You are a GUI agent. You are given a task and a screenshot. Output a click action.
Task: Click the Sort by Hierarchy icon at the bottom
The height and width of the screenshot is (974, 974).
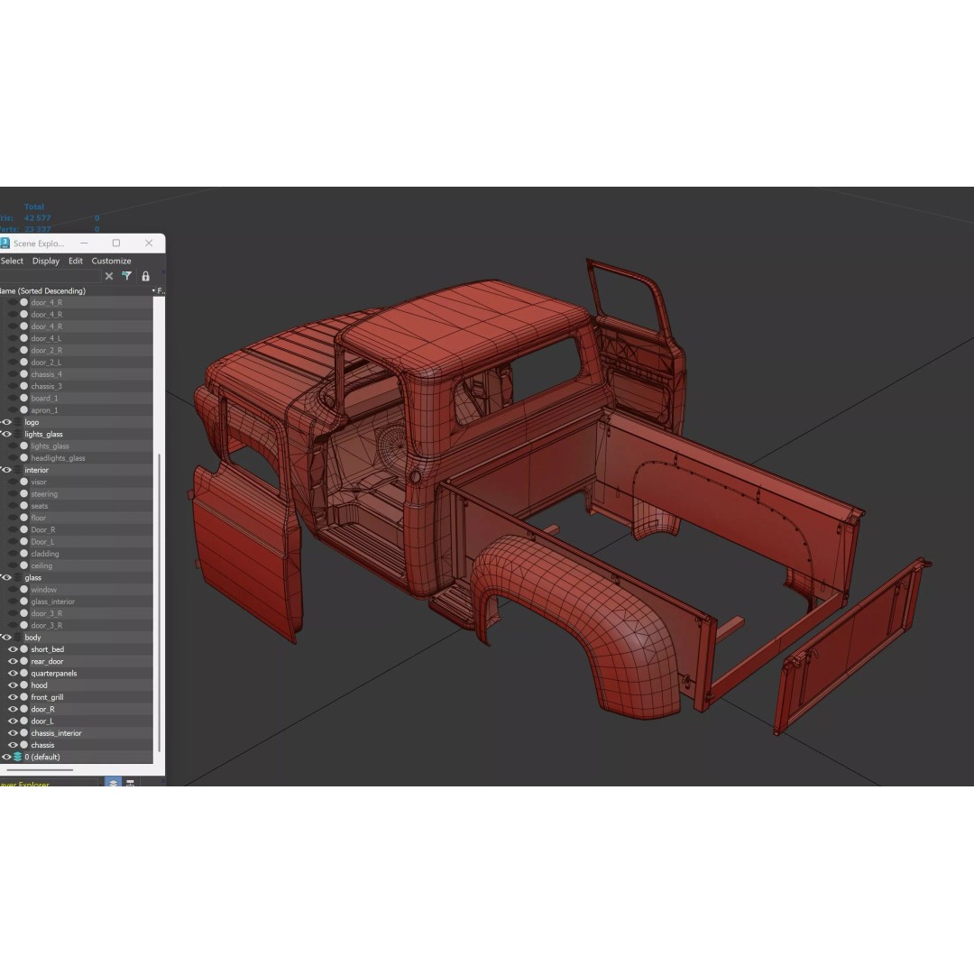click(x=131, y=783)
